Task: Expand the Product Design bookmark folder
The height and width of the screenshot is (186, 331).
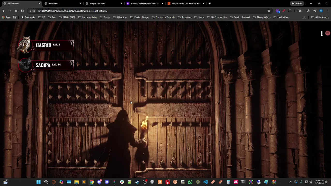Action: tap(139, 17)
